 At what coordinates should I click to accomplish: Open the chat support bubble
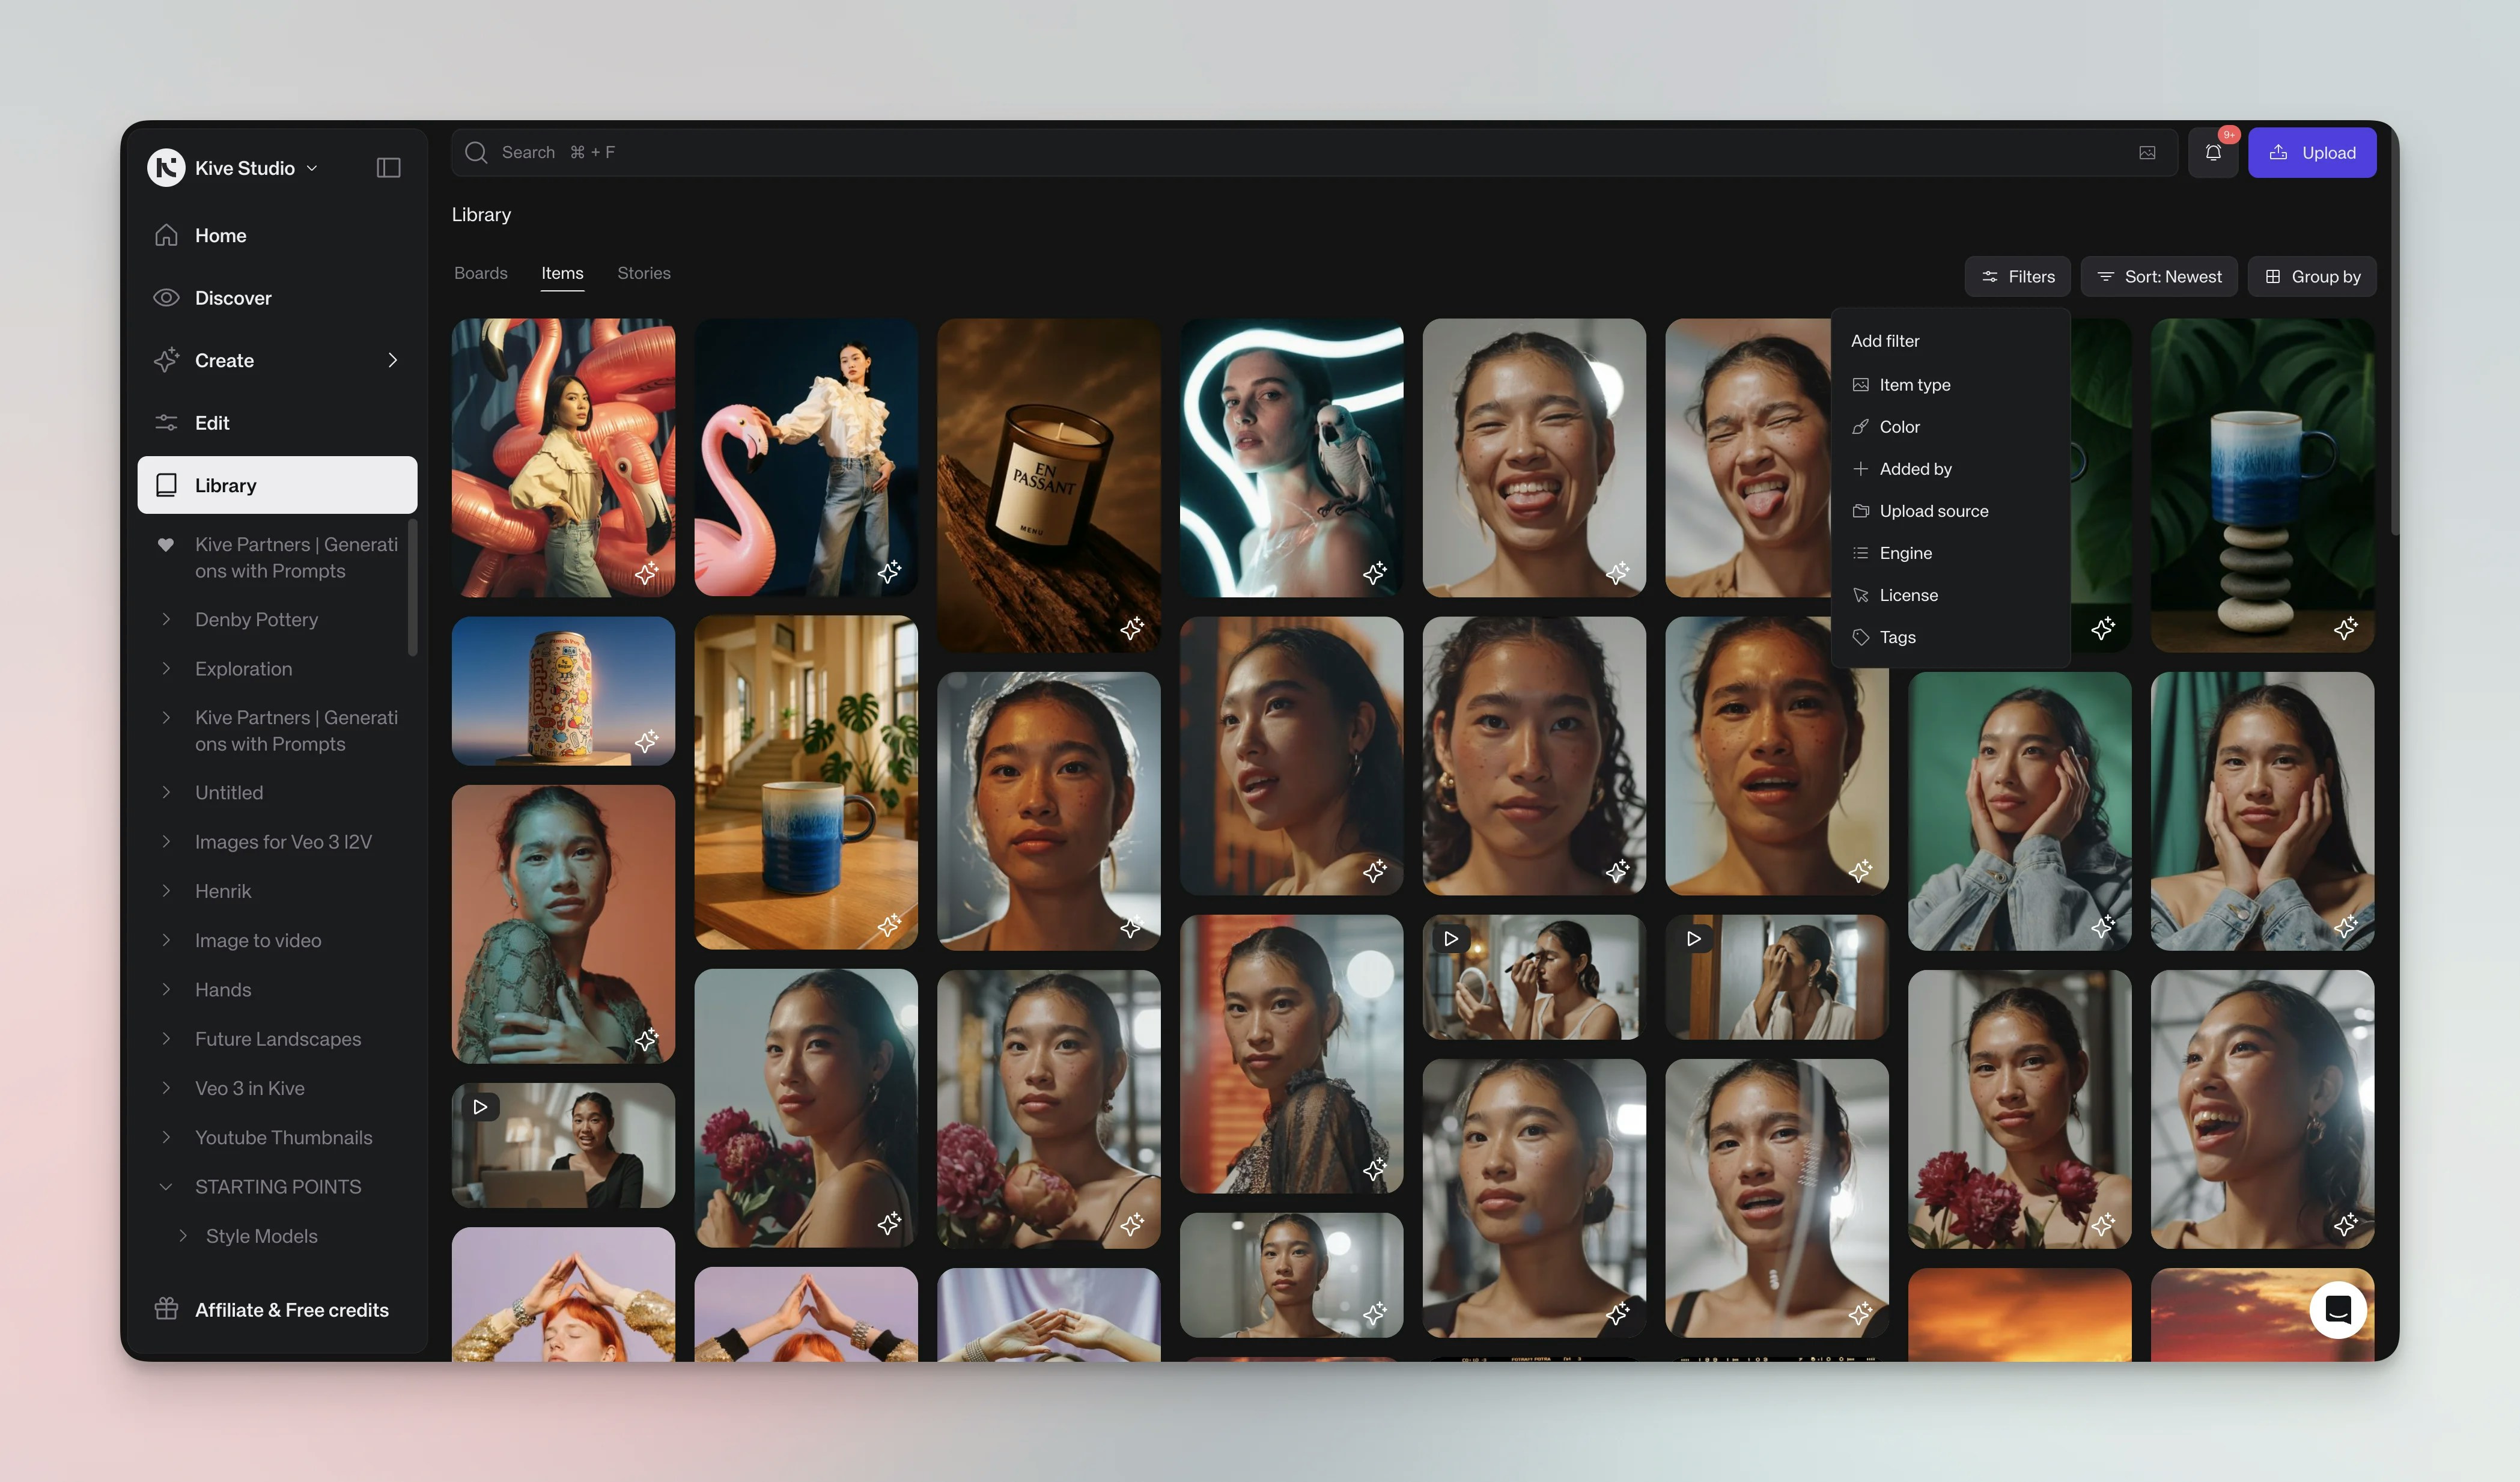(2337, 1309)
